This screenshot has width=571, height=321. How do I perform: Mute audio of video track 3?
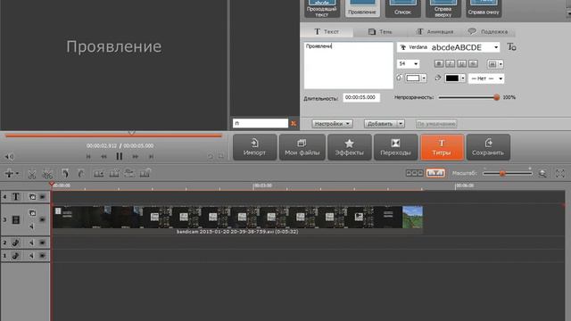pyautogui.click(x=32, y=226)
